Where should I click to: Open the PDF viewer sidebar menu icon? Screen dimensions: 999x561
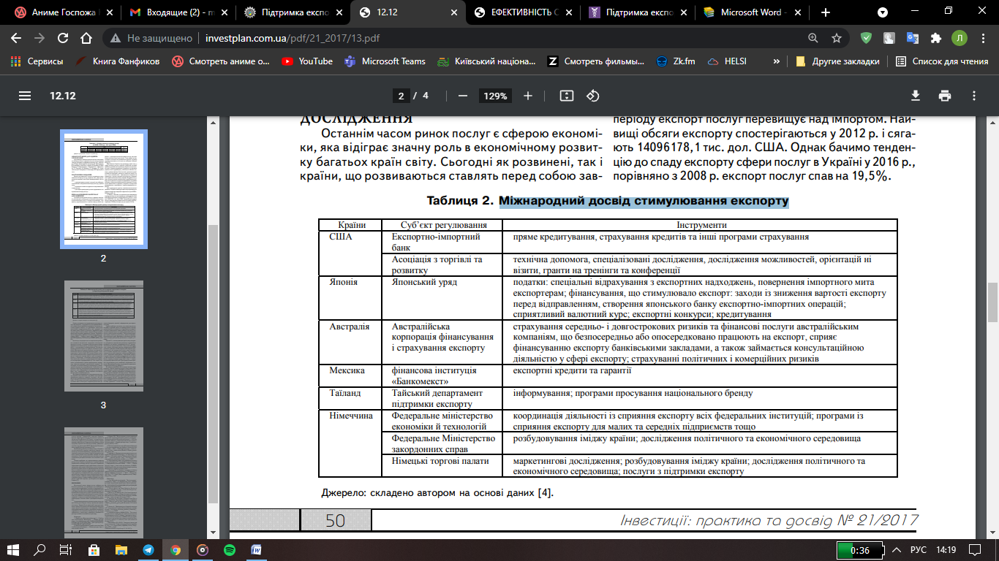[x=25, y=96]
